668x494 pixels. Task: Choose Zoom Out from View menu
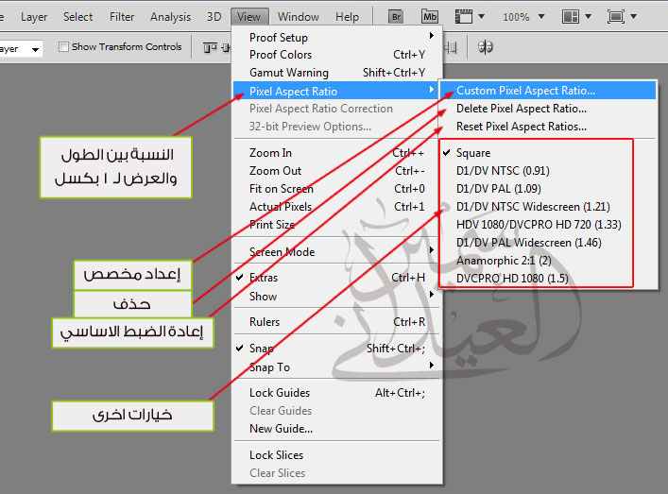(337, 171)
